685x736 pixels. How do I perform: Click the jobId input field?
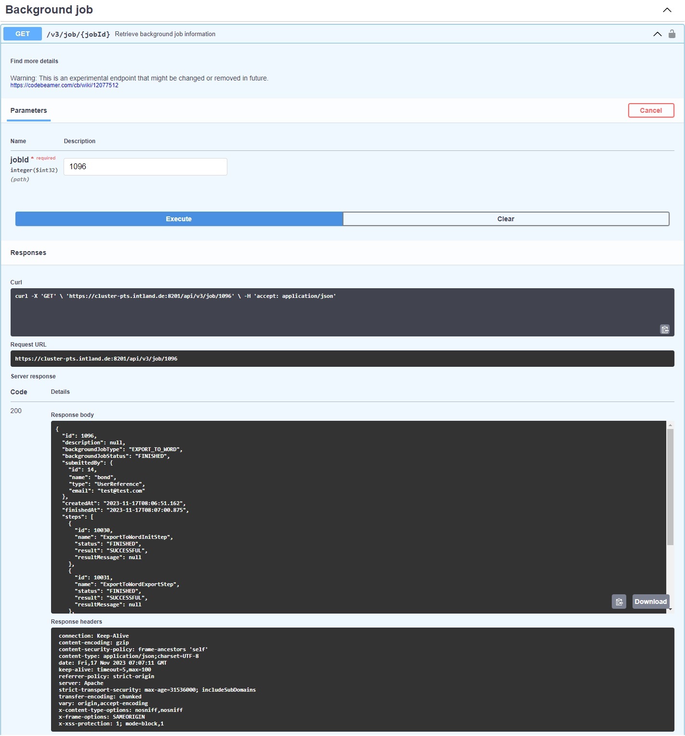point(145,167)
